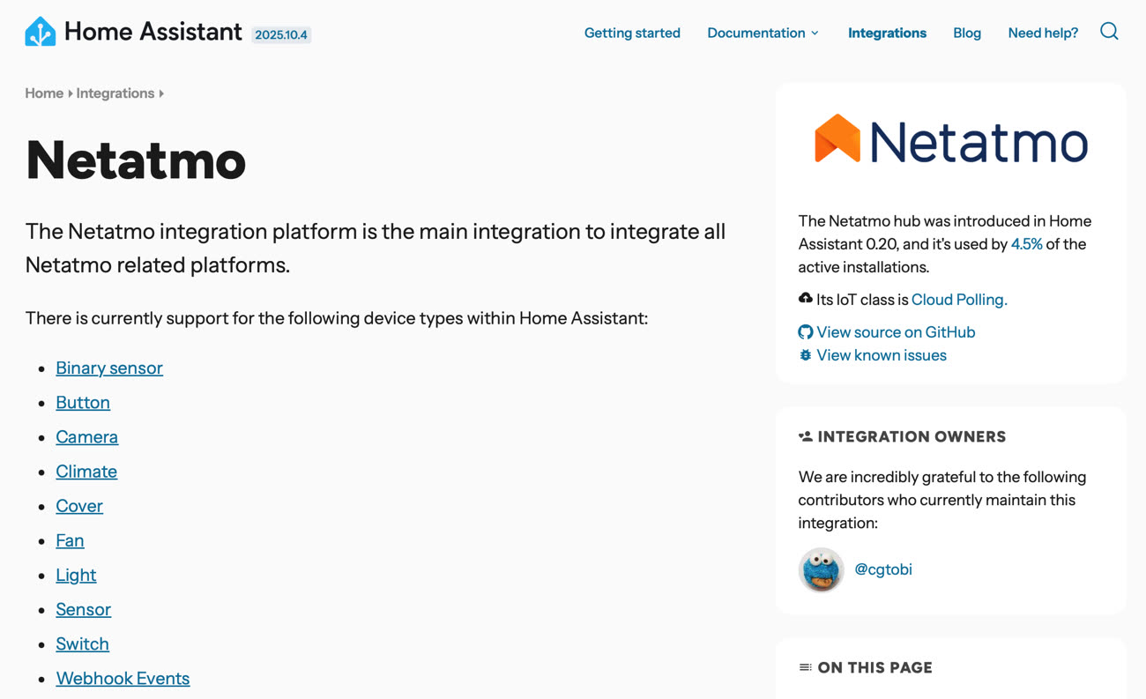Click the bug icon for known issues

tap(805, 355)
